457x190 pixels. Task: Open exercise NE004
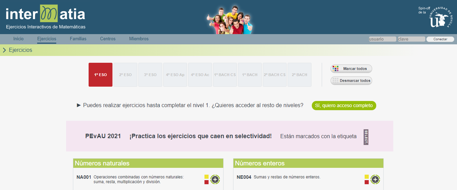244,177
